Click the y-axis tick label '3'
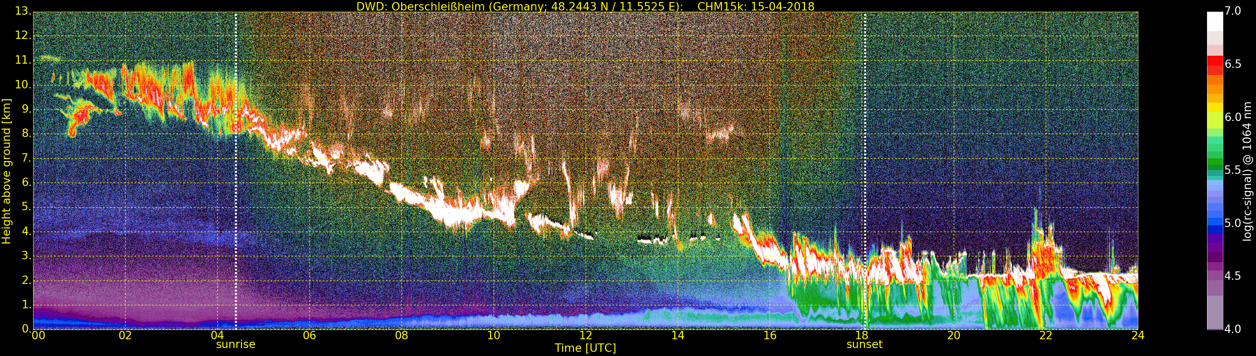This screenshot has height=356, width=1256. pos(27,256)
